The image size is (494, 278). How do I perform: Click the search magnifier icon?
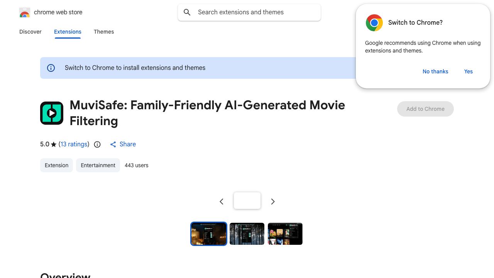(187, 12)
